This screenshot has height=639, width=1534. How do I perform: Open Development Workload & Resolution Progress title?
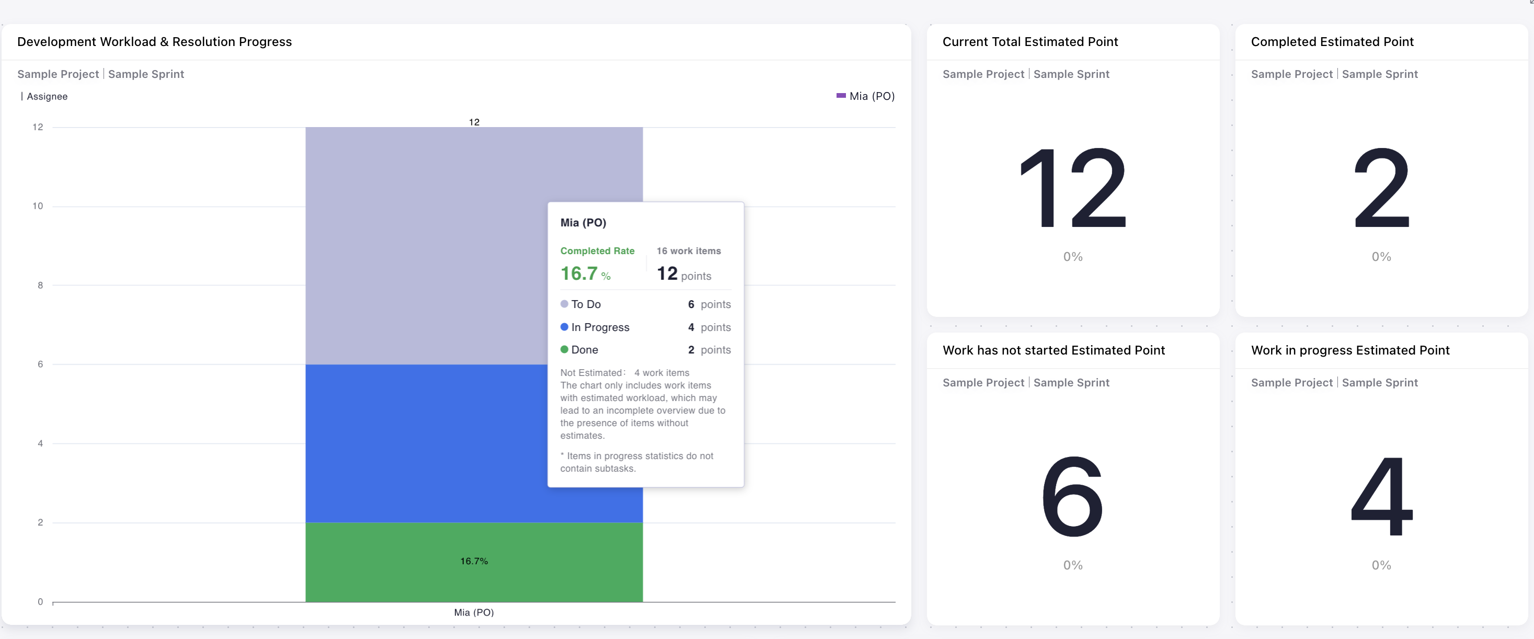point(154,42)
